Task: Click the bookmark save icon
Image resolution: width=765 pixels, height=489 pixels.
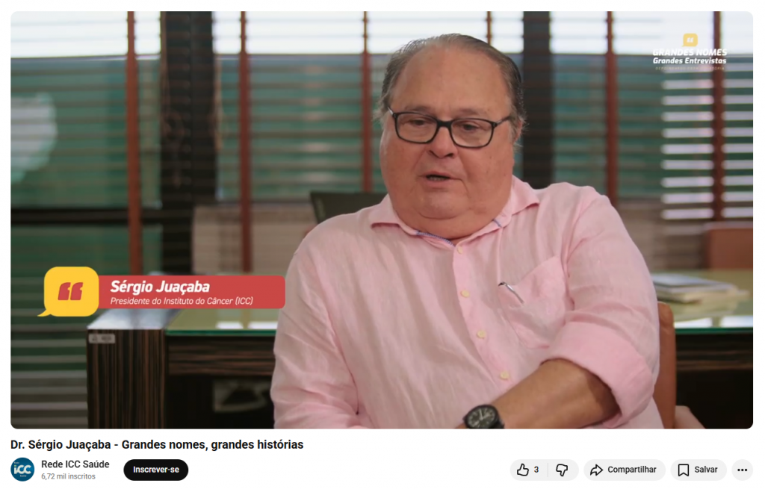Action: [683, 470]
